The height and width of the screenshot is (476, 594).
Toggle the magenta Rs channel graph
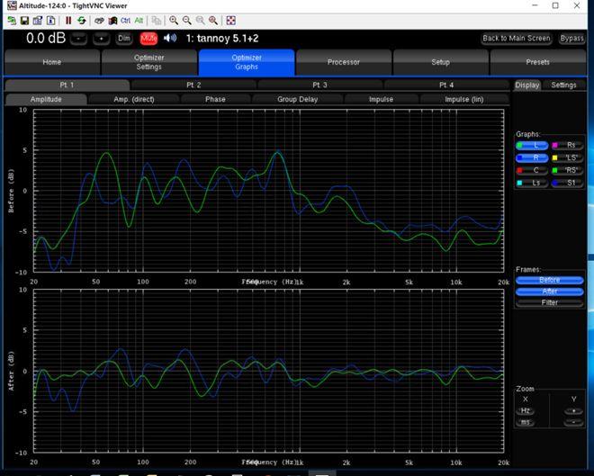(x=566, y=145)
